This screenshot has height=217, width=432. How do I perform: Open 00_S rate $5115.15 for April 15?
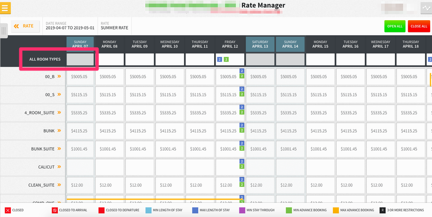[320, 94]
